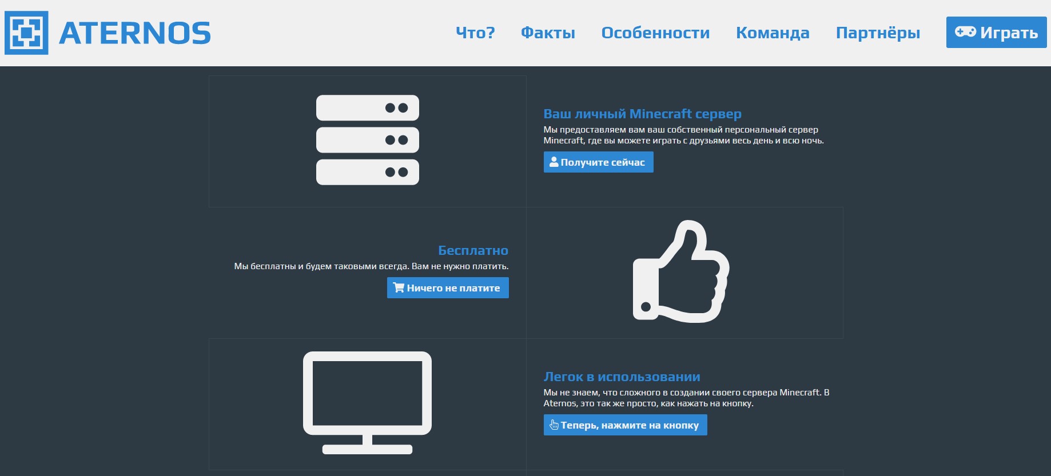The height and width of the screenshot is (476, 1051).
Task: Click the gamepad icon in the Играть button
Action: pos(965,32)
